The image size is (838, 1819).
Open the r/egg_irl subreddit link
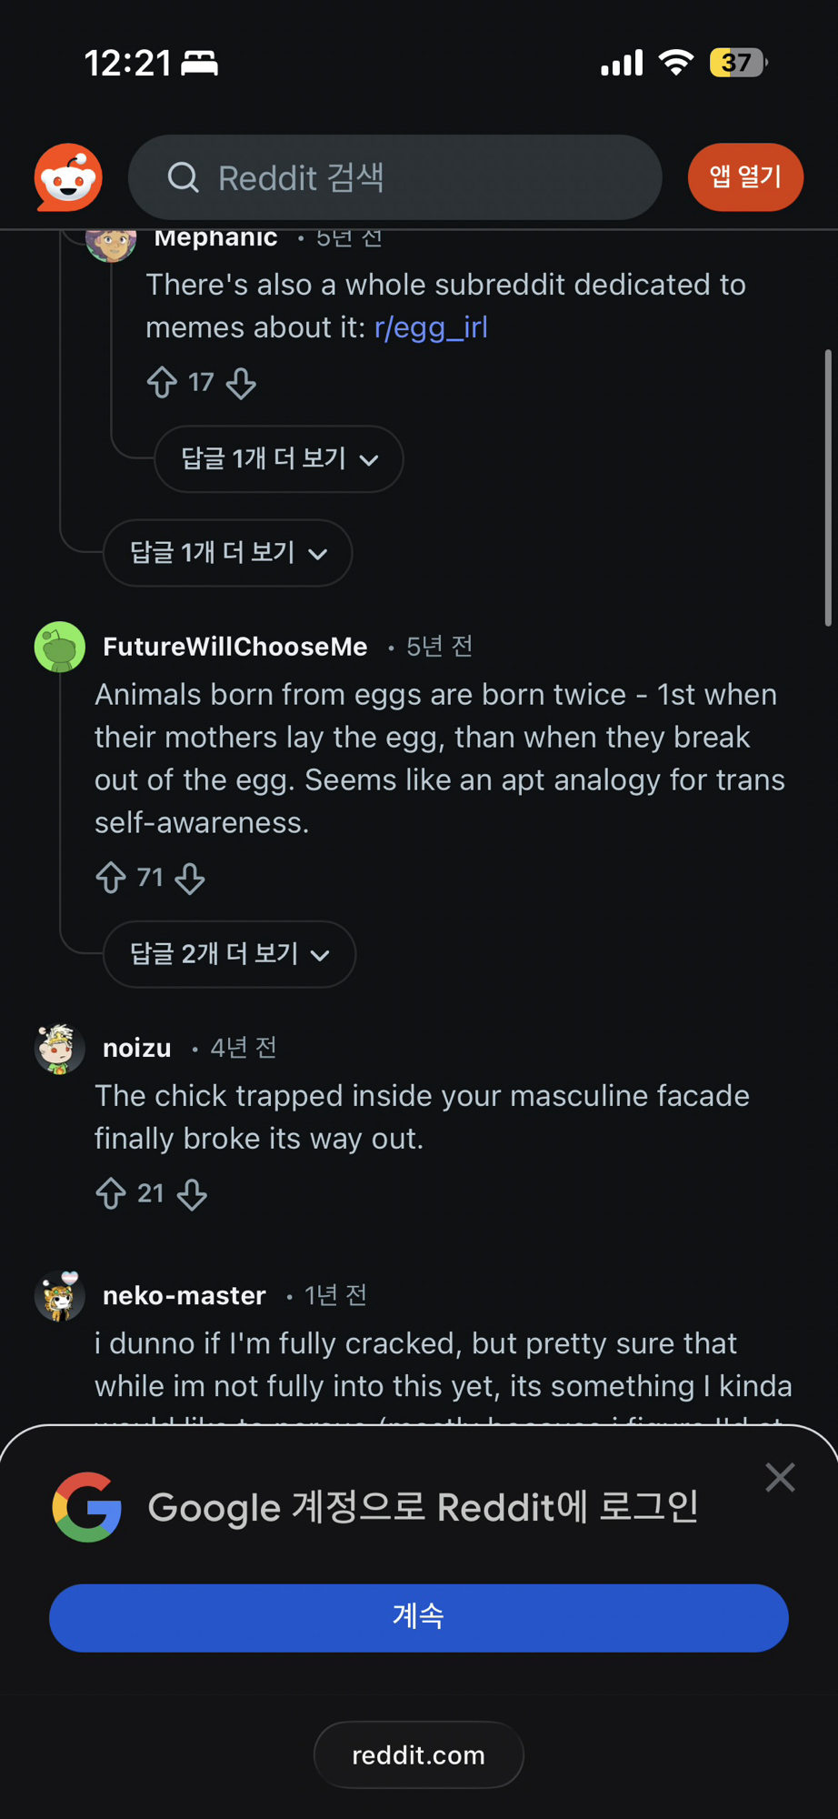click(x=431, y=327)
